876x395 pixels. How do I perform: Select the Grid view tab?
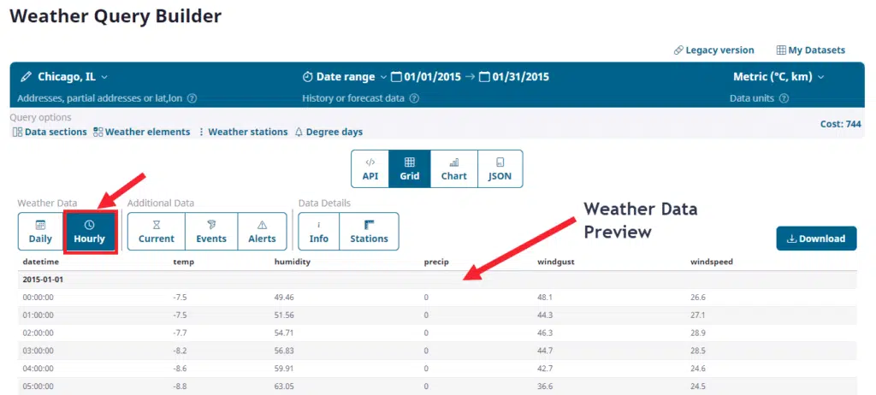point(409,168)
